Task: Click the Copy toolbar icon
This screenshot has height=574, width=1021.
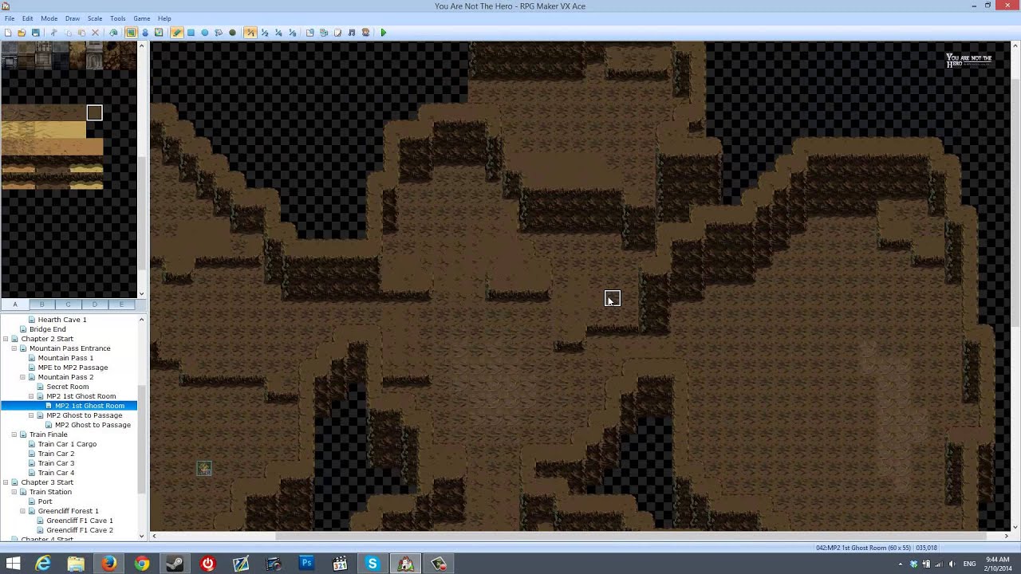Action: click(68, 33)
